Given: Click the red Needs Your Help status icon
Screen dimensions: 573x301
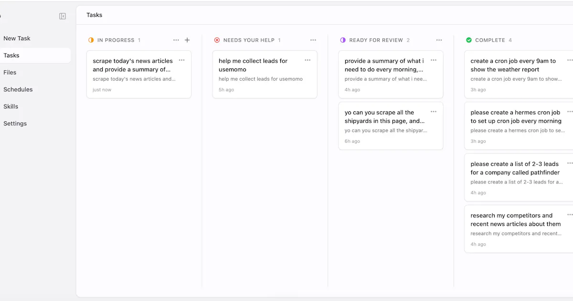Looking at the screenshot, I should pos(217,40).
